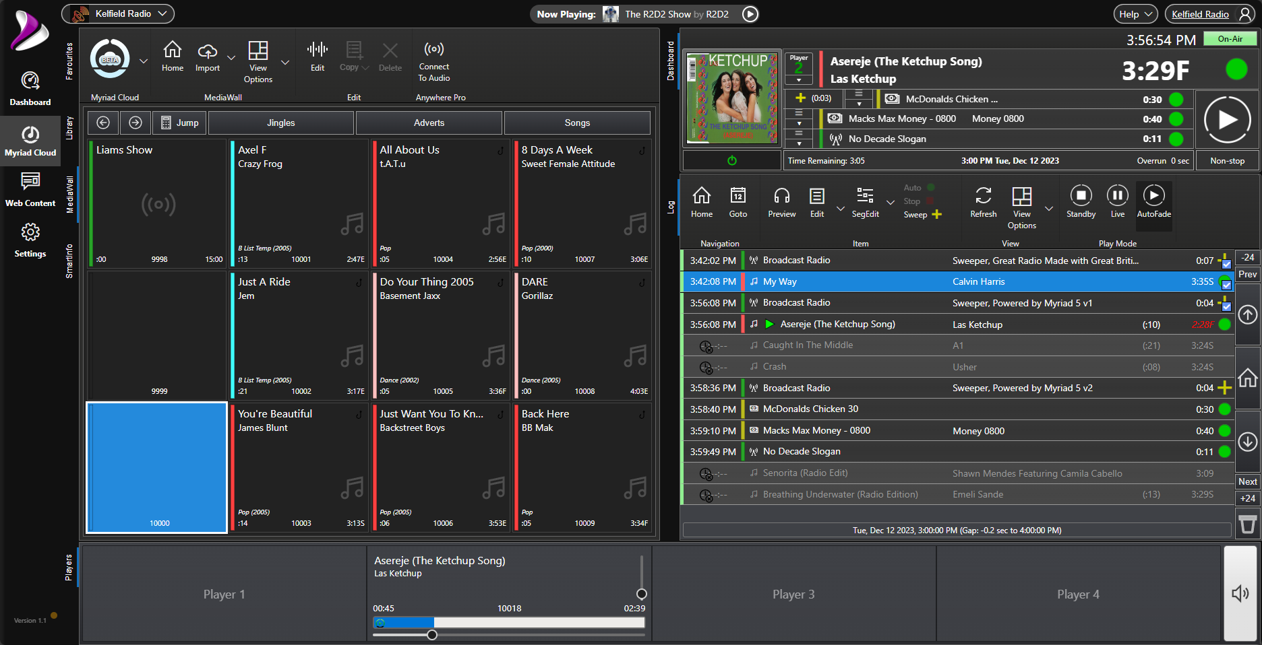Expand the Import dropdown arrow
The width and height of the screenshot is (1262, 645).
tap(231, 58)
